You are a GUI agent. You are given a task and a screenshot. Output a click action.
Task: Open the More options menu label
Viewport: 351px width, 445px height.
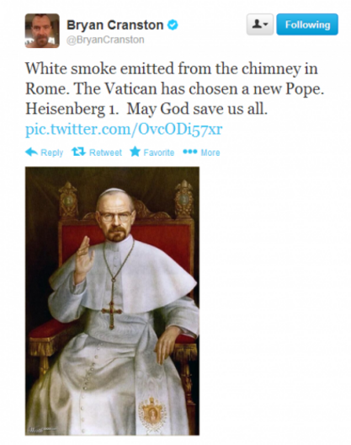210,153
